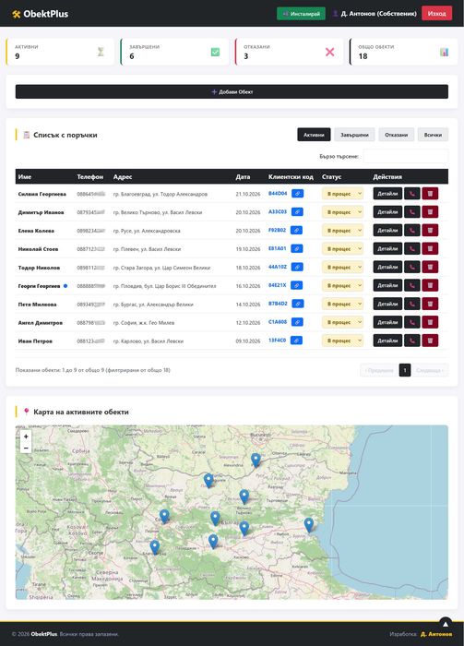Copy link for client code 44A10Z

(x=297, y=267)
